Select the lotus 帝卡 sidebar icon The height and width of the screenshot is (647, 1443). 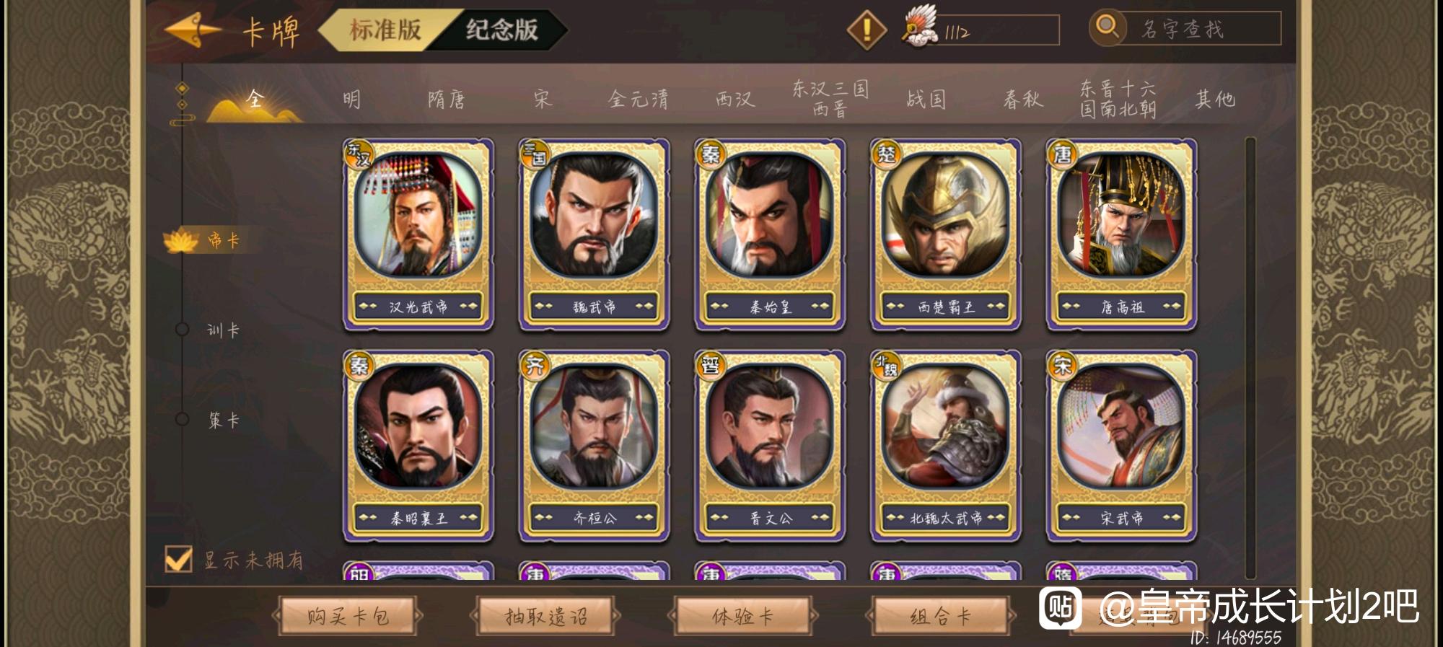point(181,241)
